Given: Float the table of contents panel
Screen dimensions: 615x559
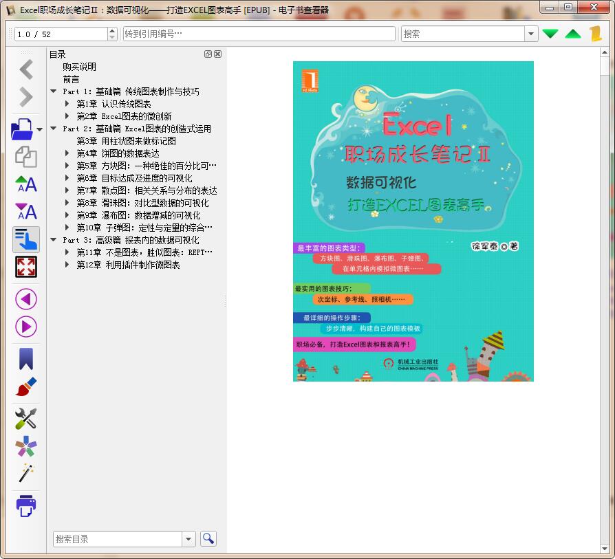Looking at the screenshot, I should coord(208,54).
